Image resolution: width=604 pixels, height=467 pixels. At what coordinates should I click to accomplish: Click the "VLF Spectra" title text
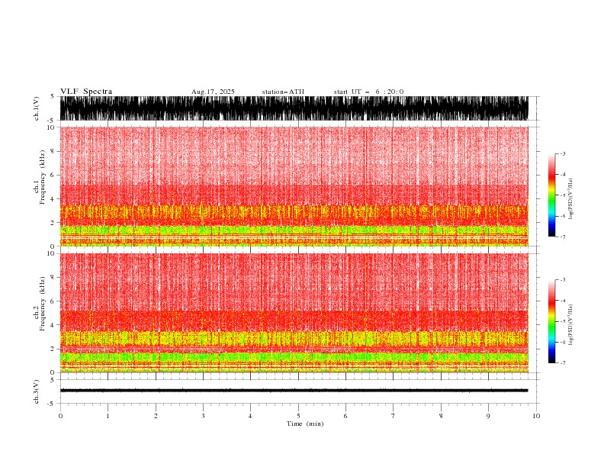(x=86, y=92)
